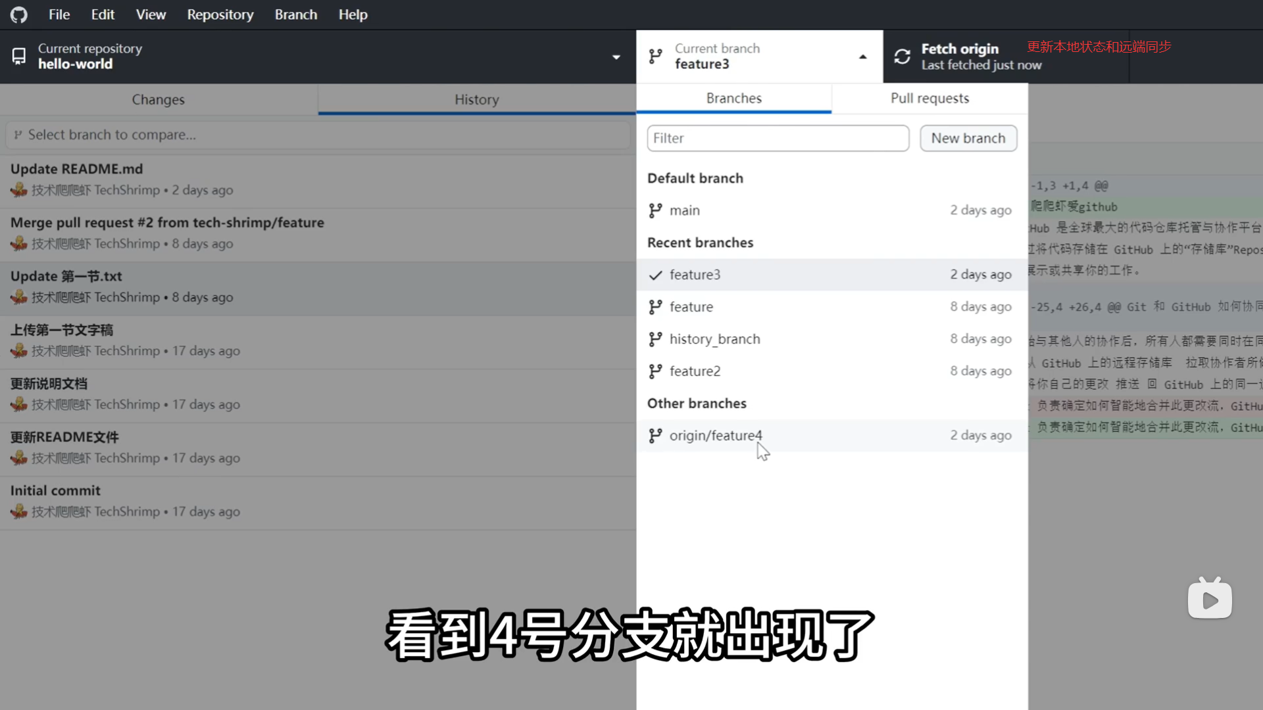Click the main branch icon

[655, 210]
